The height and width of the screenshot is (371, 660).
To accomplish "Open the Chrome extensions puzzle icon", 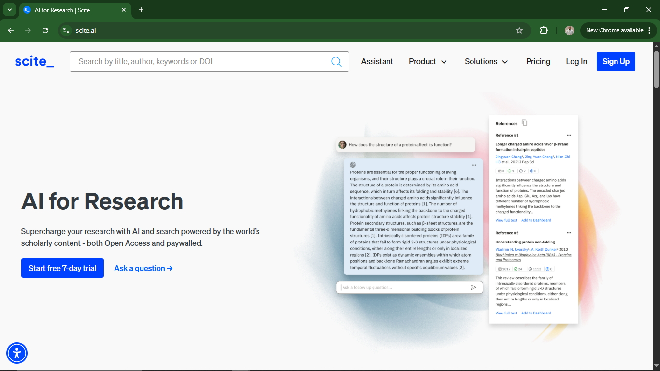I will tap(544, 30).
